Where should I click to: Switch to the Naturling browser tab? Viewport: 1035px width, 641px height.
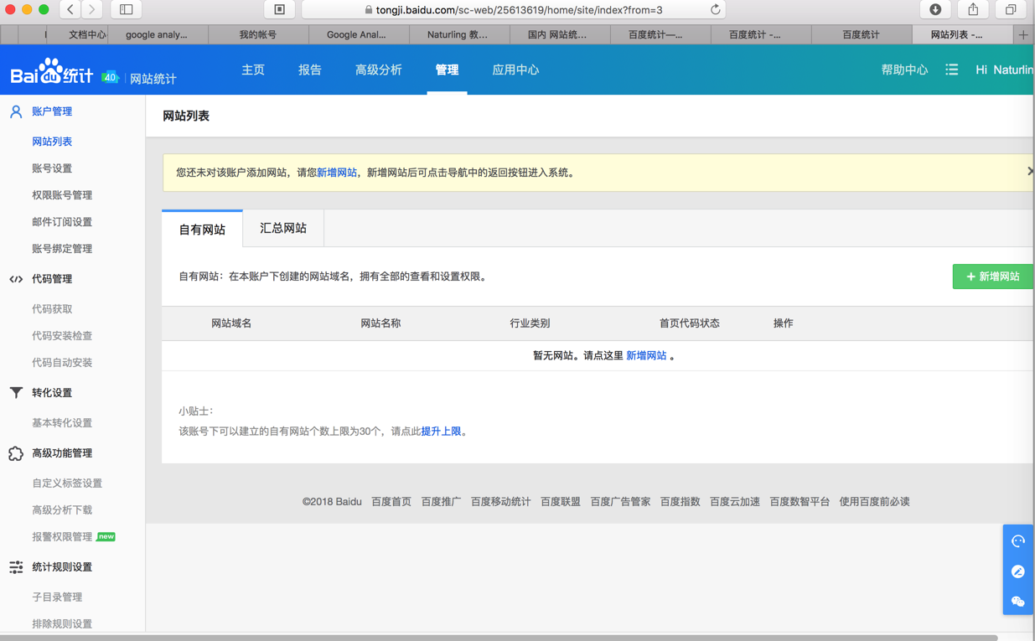(x=458, y=34)
